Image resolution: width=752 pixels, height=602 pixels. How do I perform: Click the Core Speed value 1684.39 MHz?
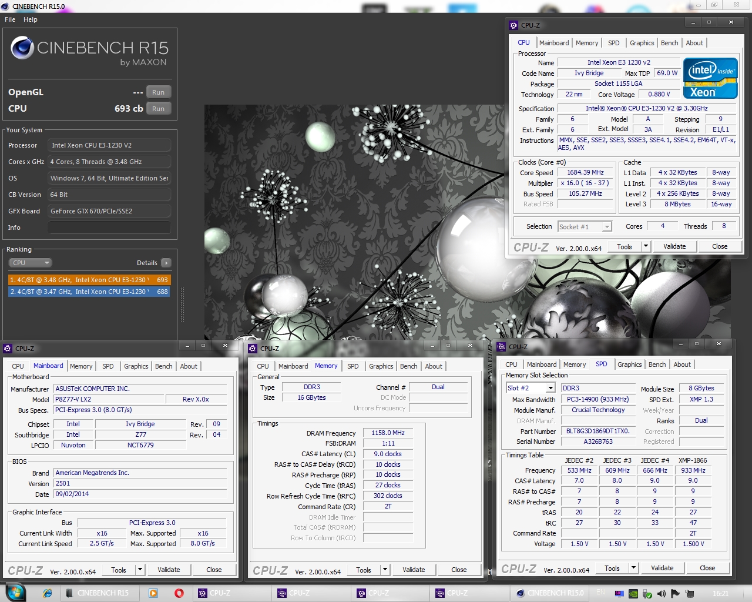tap(585, 172)
